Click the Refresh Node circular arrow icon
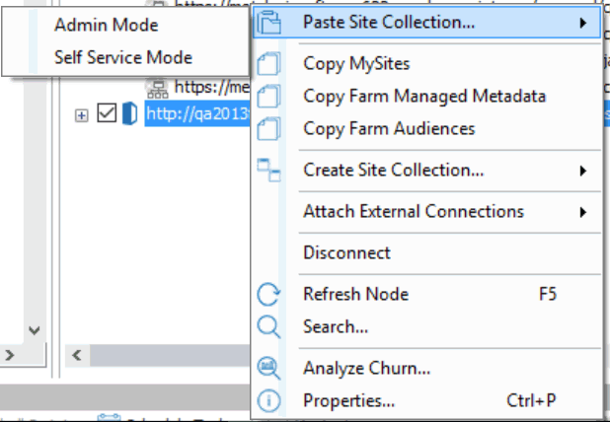610x422 pixels. 269,295
